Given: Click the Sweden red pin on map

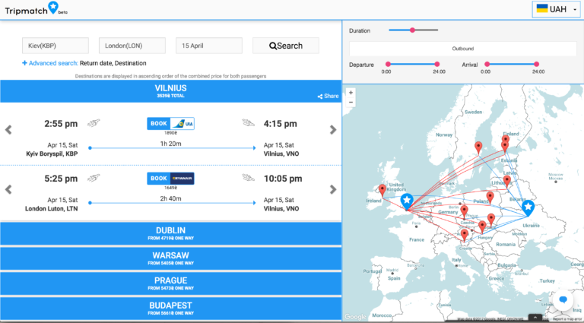Looking at the screenshot, I should coord(478,147).
